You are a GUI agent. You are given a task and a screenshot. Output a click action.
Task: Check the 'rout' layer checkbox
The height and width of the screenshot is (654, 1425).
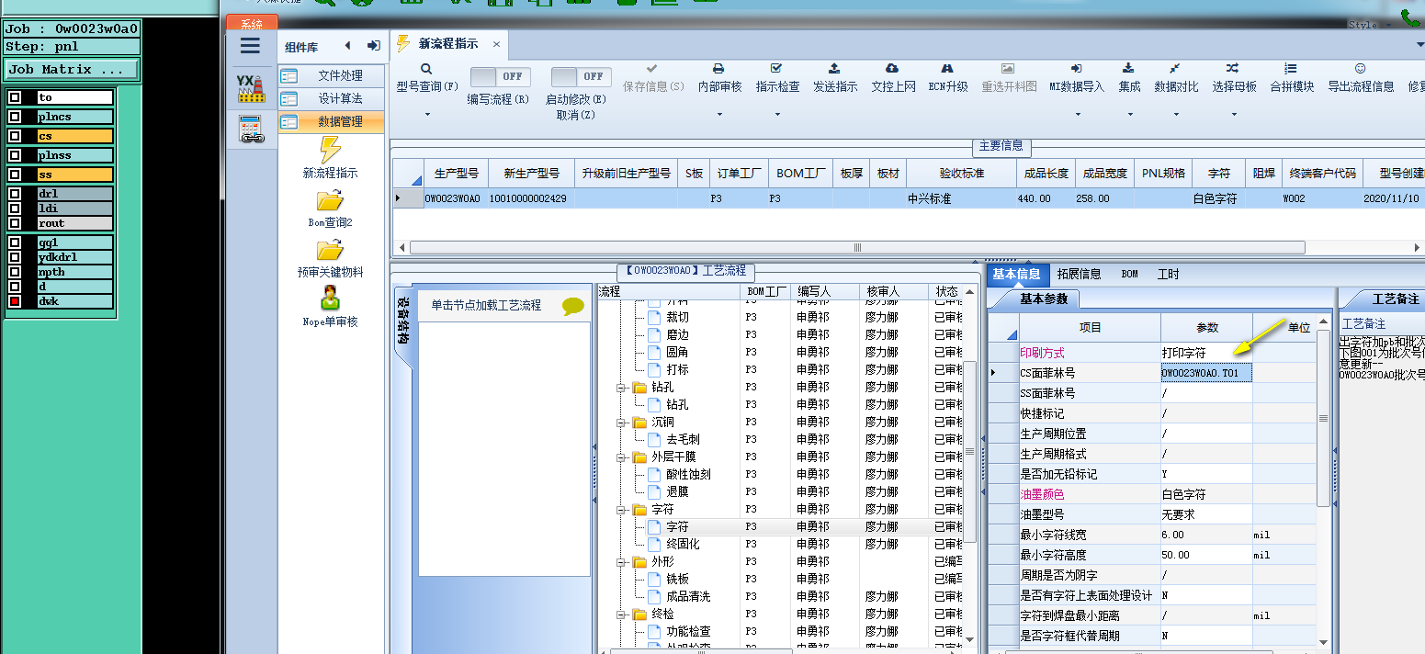coord(15,223)
